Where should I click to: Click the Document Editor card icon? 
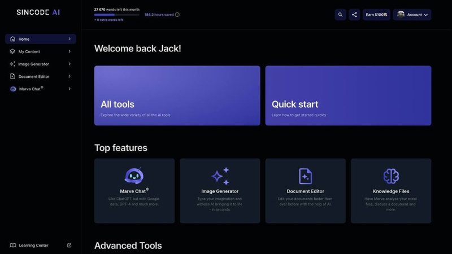(x=305, y=176)
